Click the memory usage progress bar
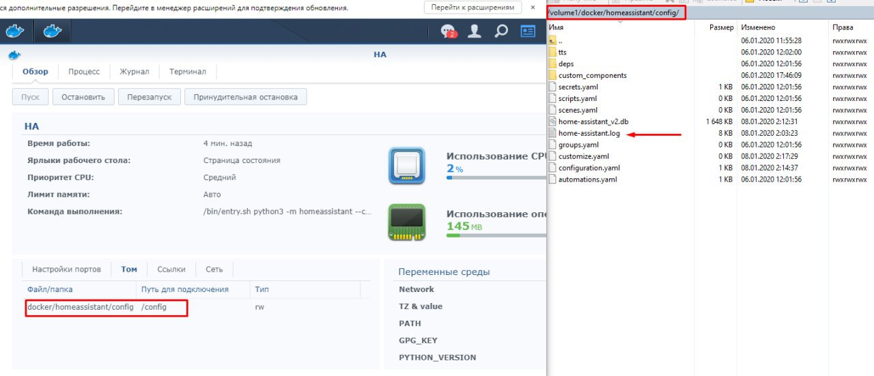This screenshot has height=376, width=874. pyautogui.click(x=496, y=235)
